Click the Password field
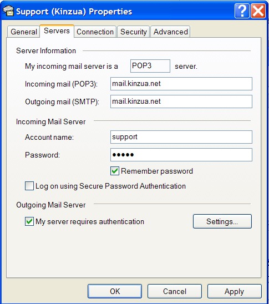 [181, 155]
